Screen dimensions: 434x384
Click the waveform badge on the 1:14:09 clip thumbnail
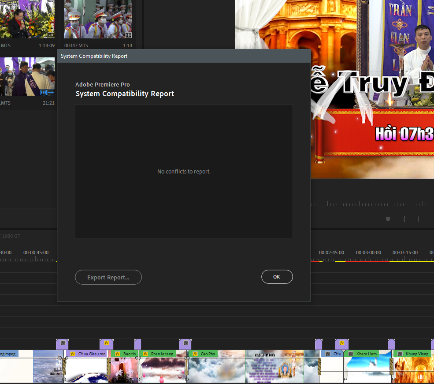click(51, 35)
